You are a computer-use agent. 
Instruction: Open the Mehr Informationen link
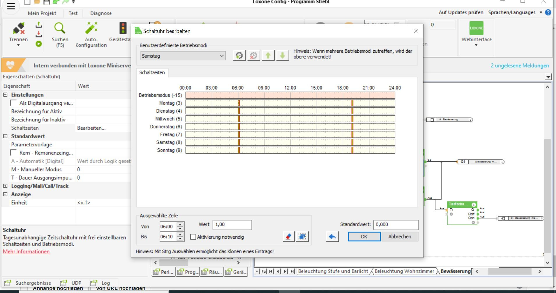(26, 252)
